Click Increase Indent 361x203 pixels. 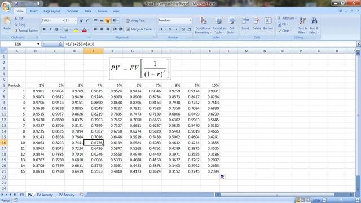pos(121,29)
